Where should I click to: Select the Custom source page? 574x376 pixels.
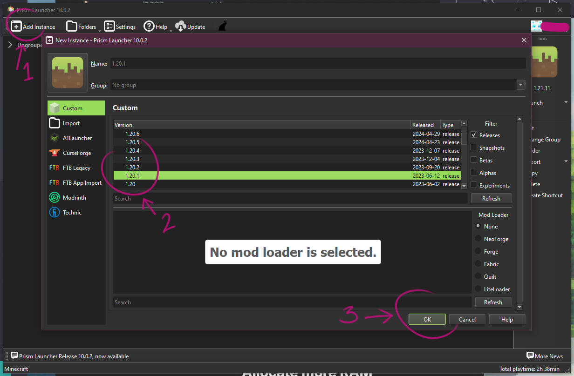[x=76, y=108]
